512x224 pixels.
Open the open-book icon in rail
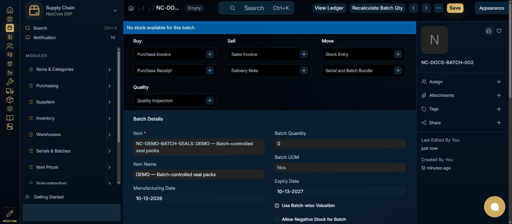click(10, 118)
